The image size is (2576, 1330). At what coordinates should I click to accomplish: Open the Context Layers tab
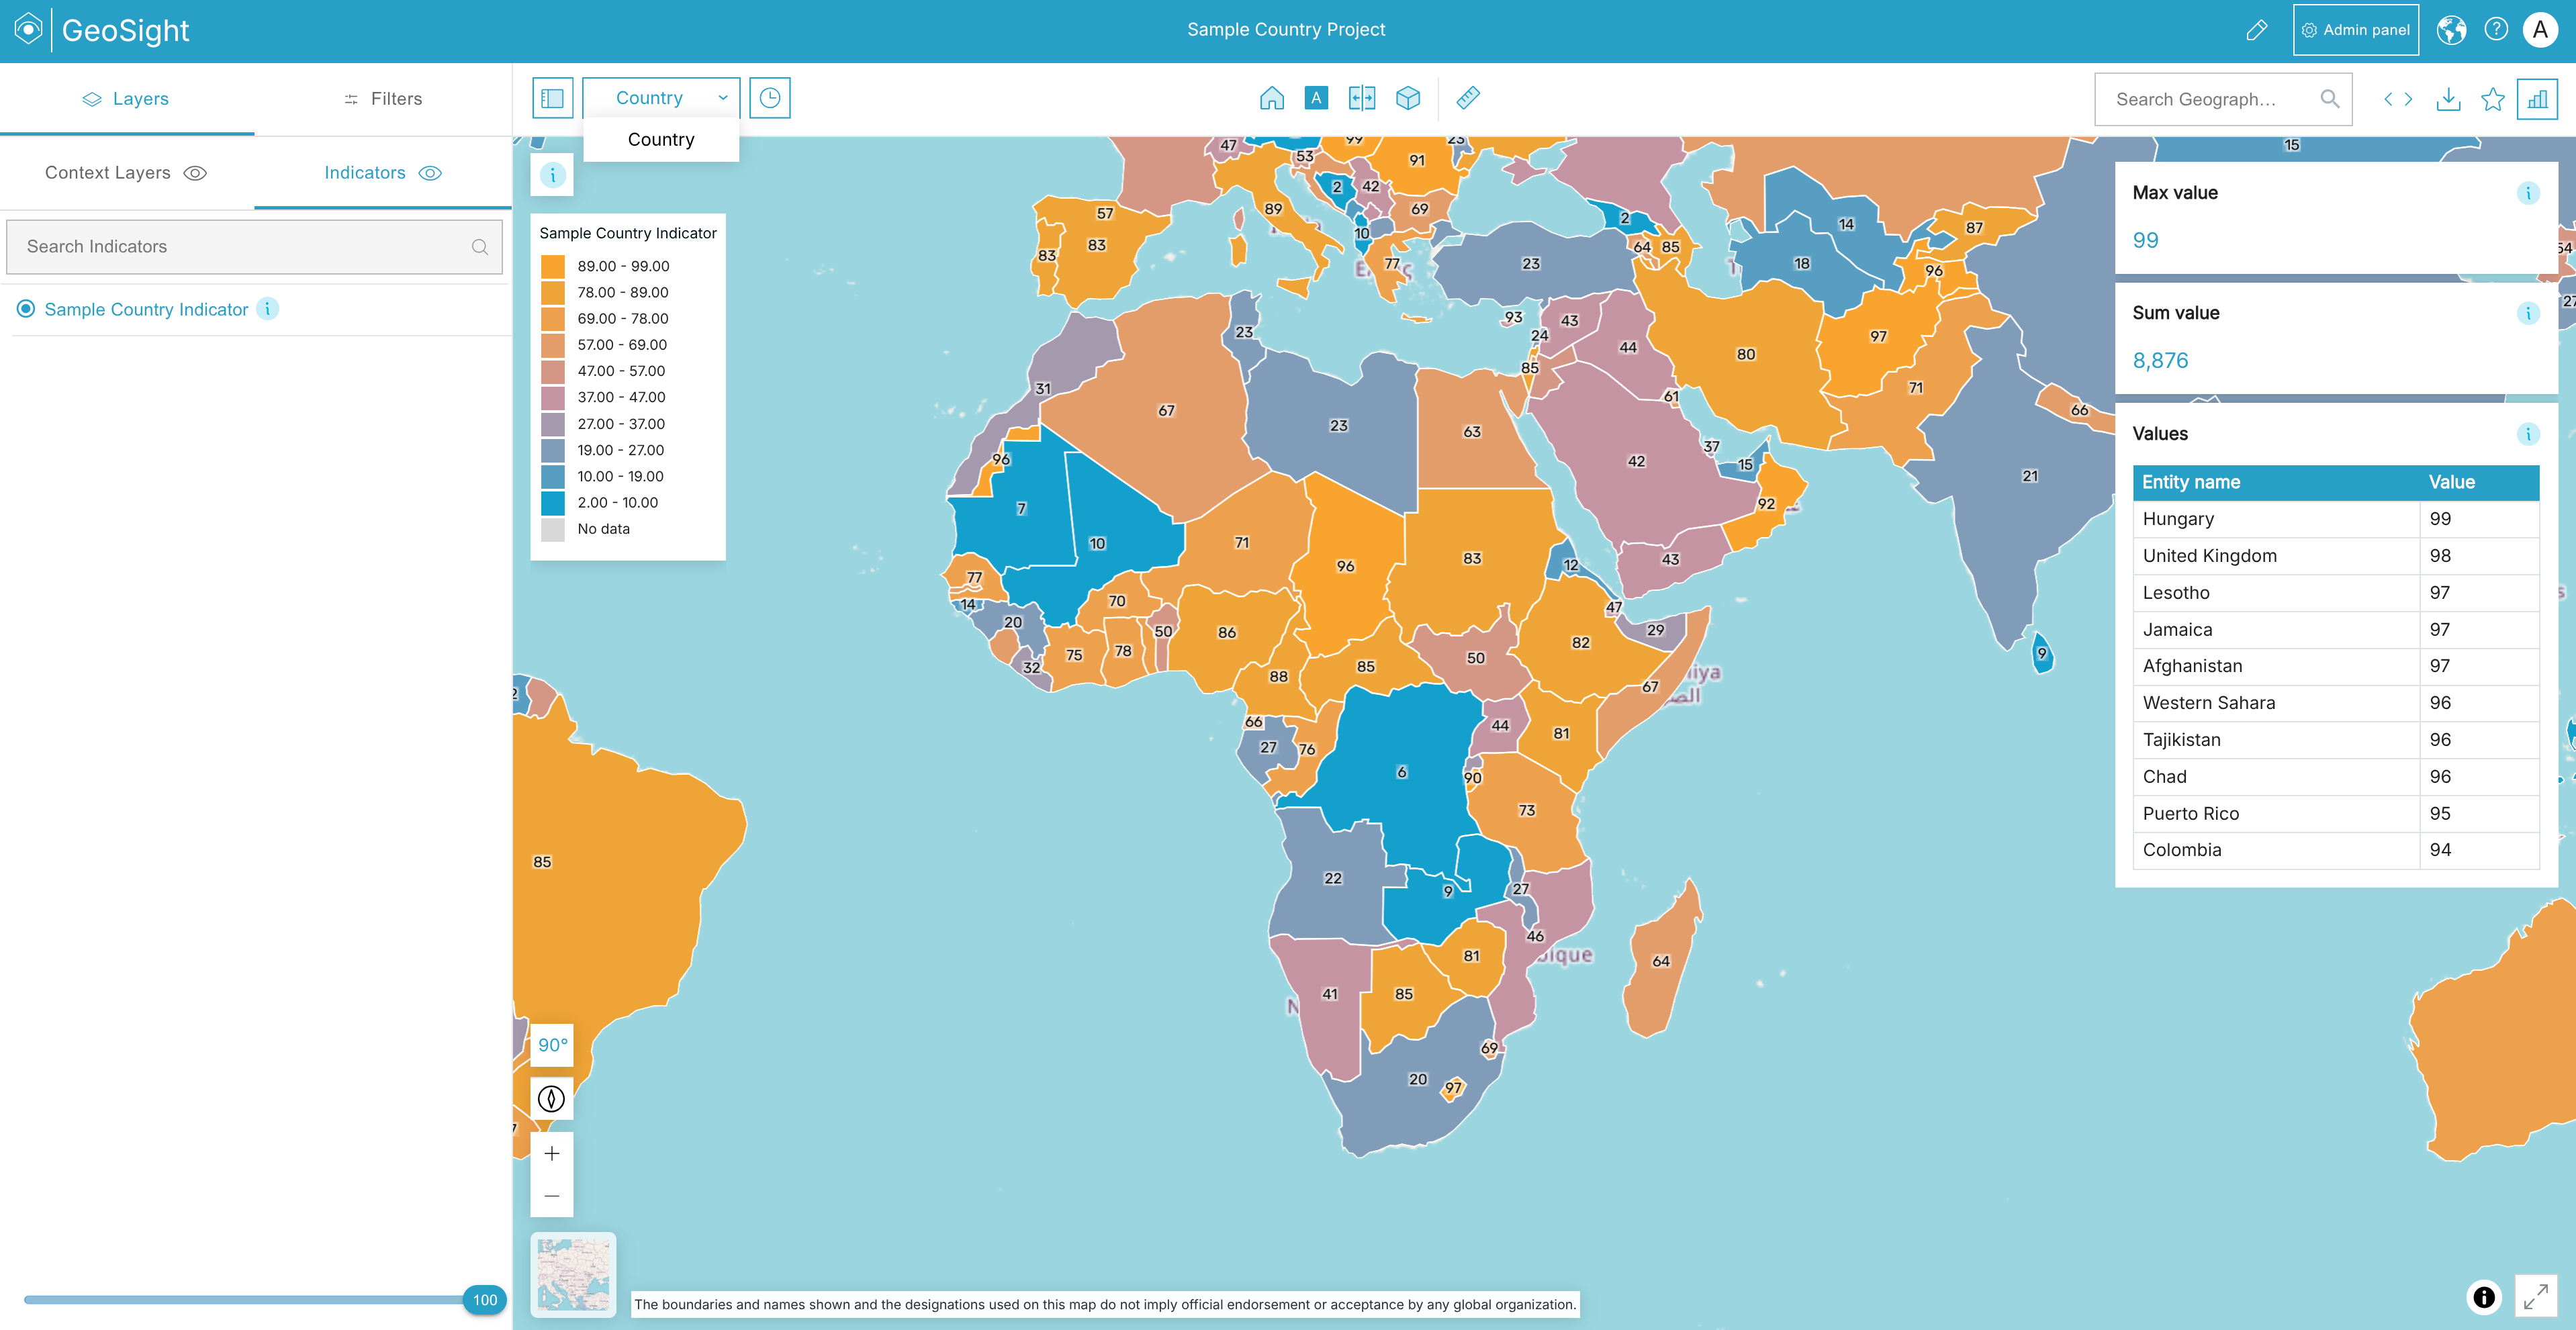(127, 173)
